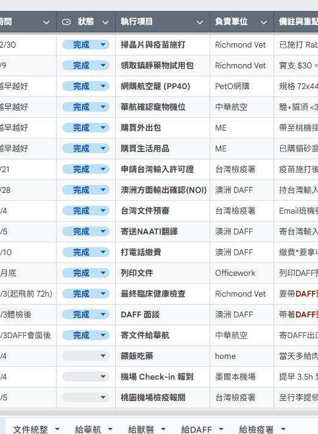This screenshot has width=318, height=434.
Task: Open empty status dropdown for 桃園機場檢疫報關 row
Action: coord(86,397)
